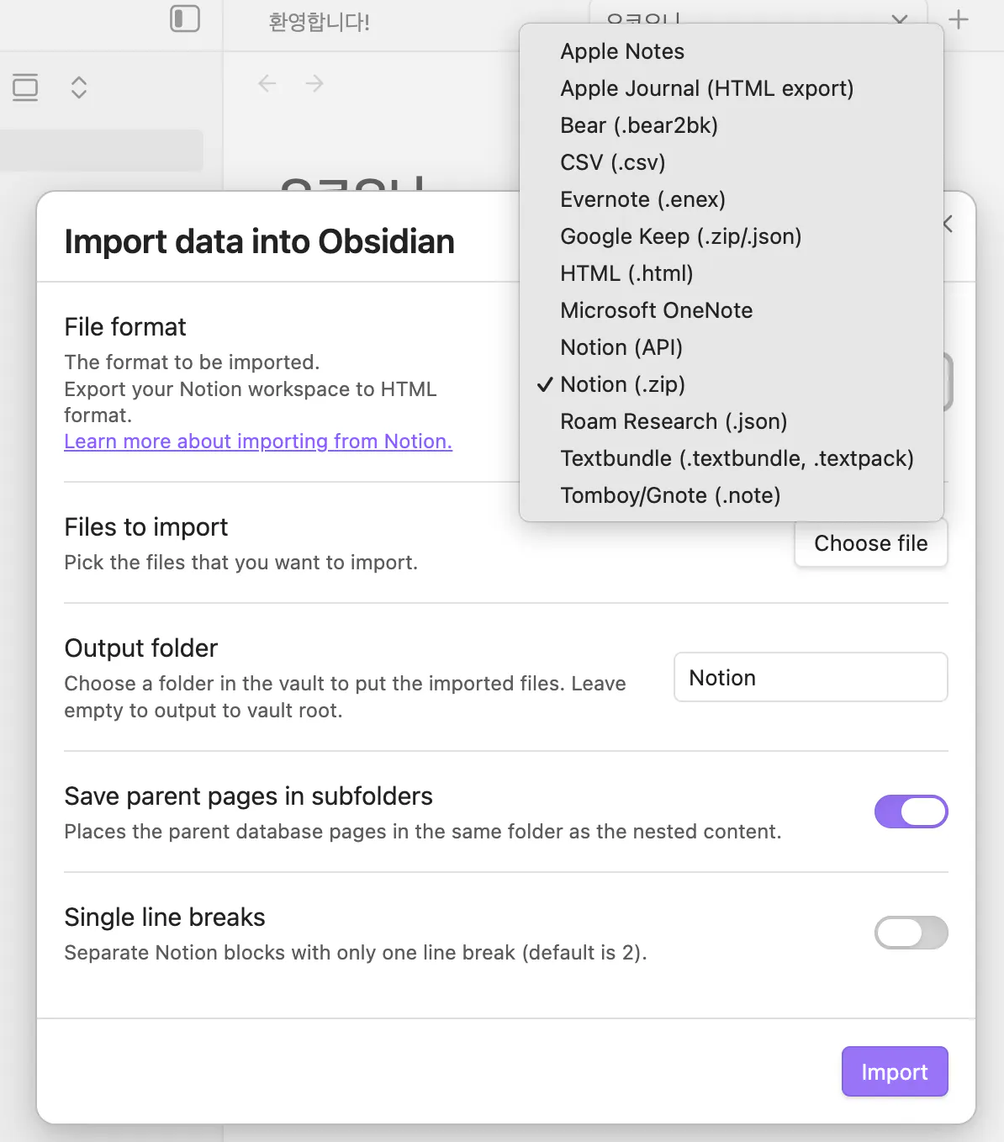This screenshot has height=1142, width=1004.
Task: Click the Choose file button
Action: point(870,543)
